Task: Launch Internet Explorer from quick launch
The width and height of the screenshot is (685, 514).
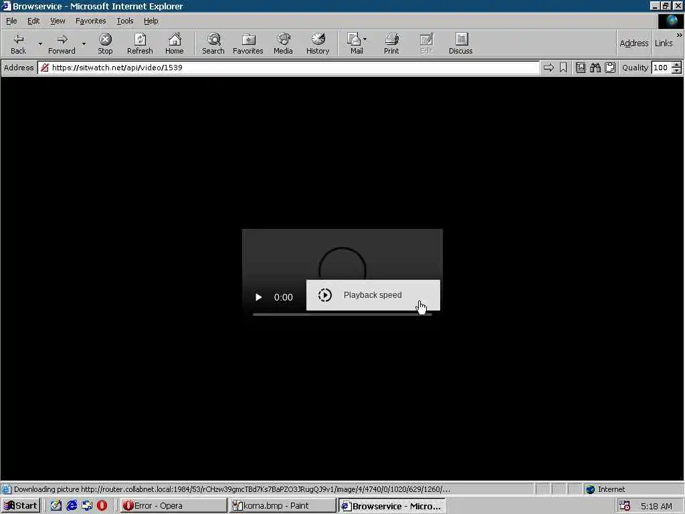Action: click(72, 506)
